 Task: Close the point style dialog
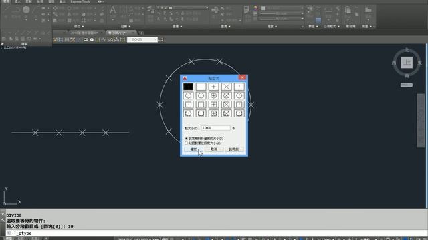pyautogui.click(x=242, y=77)
